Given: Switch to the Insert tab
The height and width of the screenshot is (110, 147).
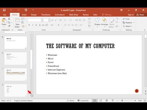Looking at the screenshot, I should 24,15.
